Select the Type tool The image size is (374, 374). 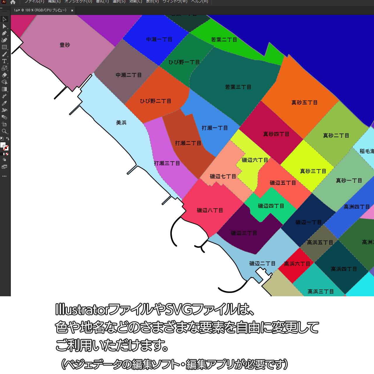coord(4,61)
